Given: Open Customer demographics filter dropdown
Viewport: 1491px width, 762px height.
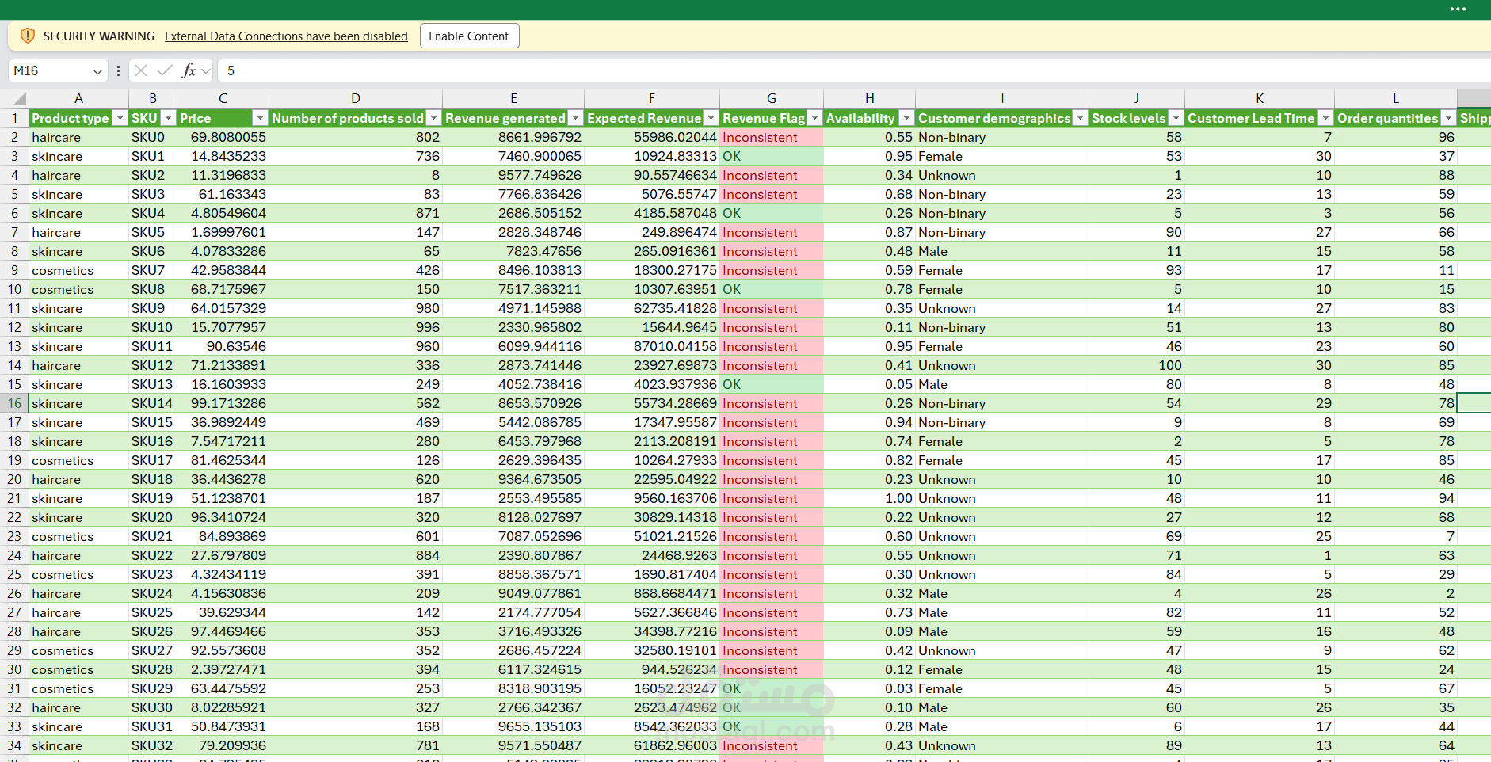Looking at the screenshot, I should tap(1080, 118).
